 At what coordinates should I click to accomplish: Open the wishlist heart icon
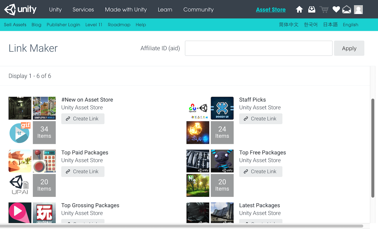(x=336, y=9)
